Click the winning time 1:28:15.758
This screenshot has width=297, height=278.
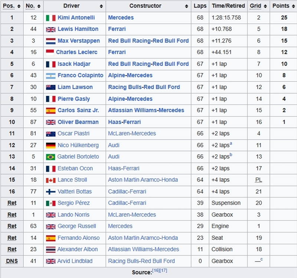[x=226, y=17]
